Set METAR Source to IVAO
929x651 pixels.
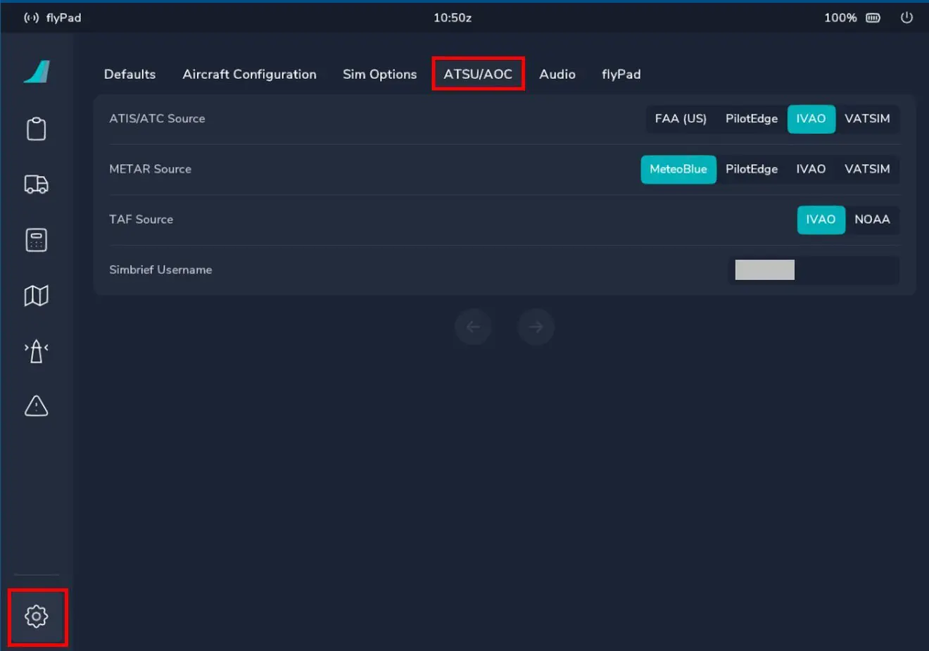pos(811,170)
